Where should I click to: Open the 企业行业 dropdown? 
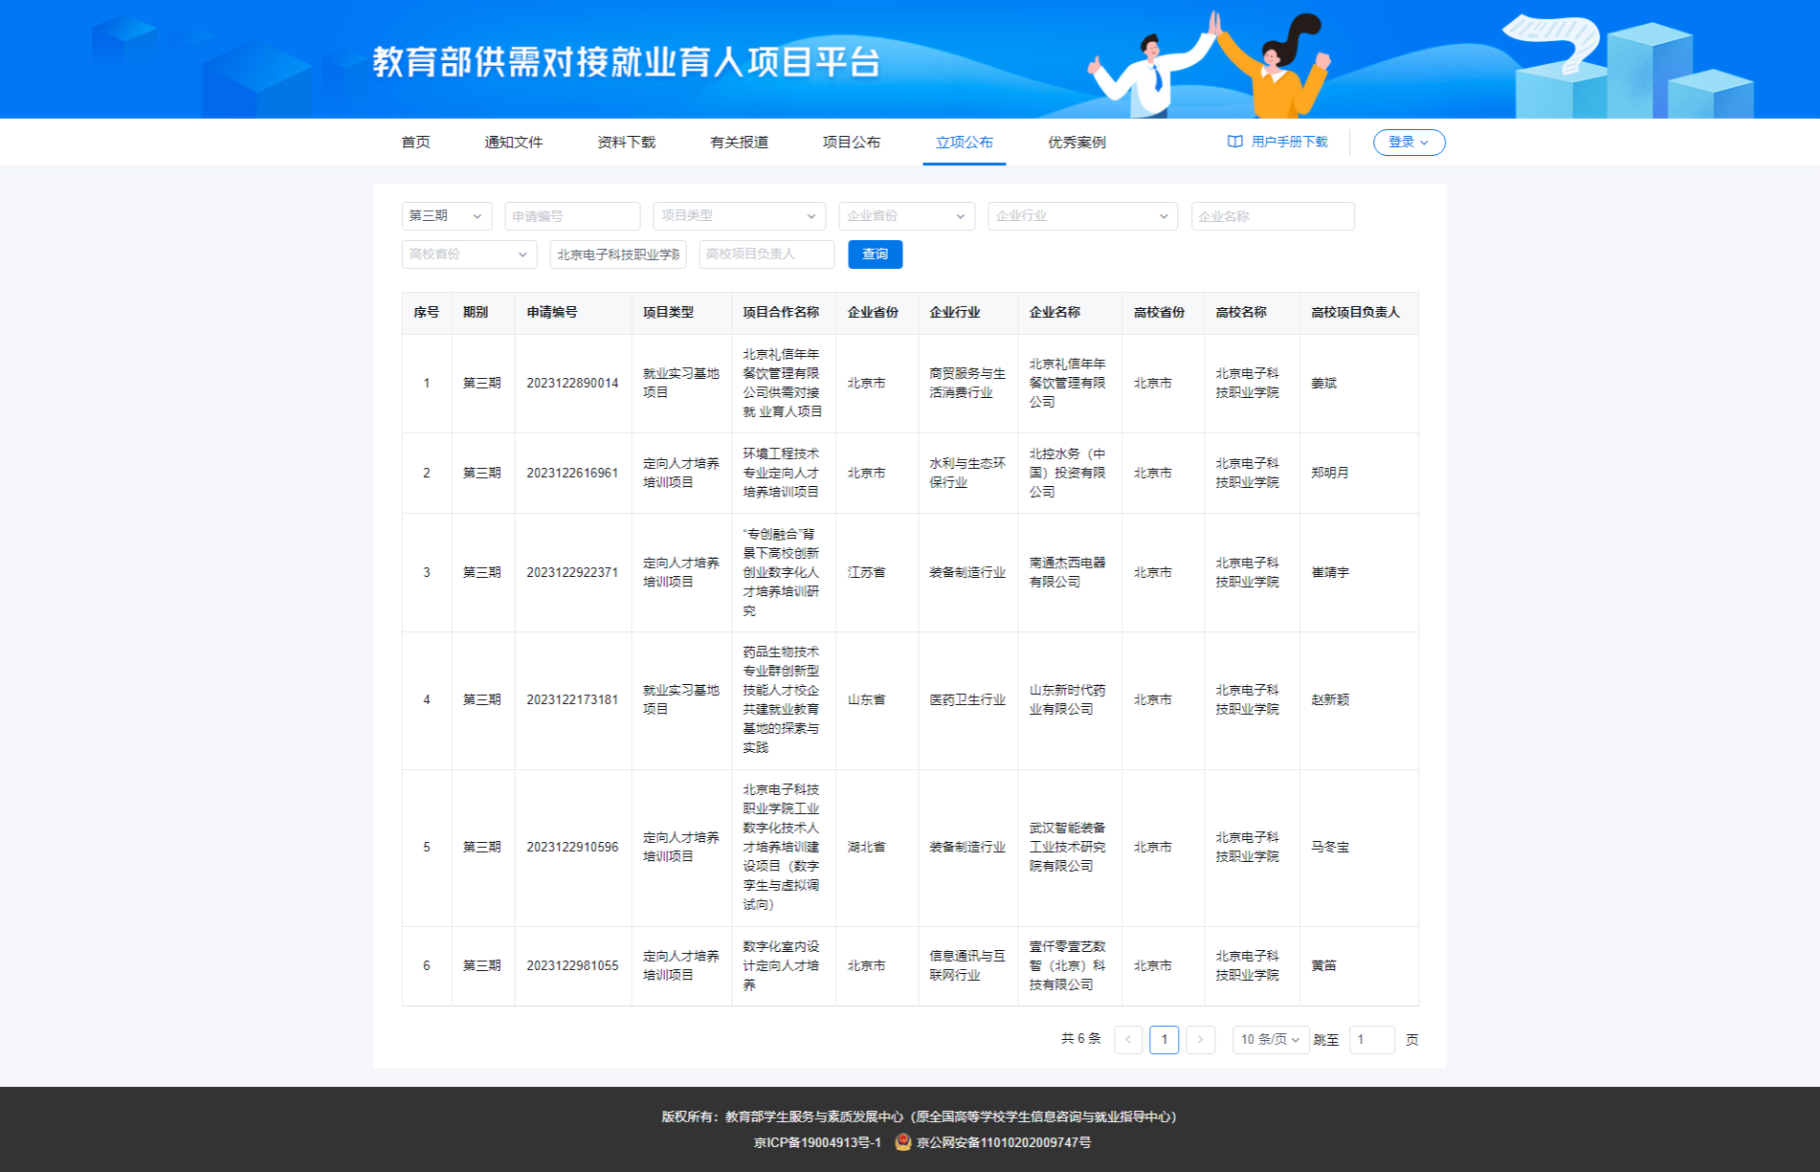1081,216
